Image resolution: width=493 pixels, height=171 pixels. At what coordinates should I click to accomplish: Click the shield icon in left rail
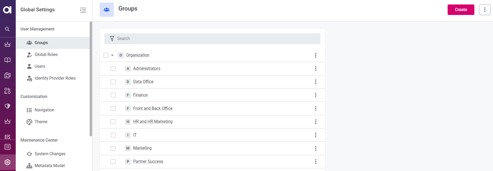click(7, 106)
